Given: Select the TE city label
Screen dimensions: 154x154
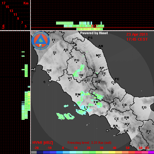Looking at the screenshot, I should [104, 74].
